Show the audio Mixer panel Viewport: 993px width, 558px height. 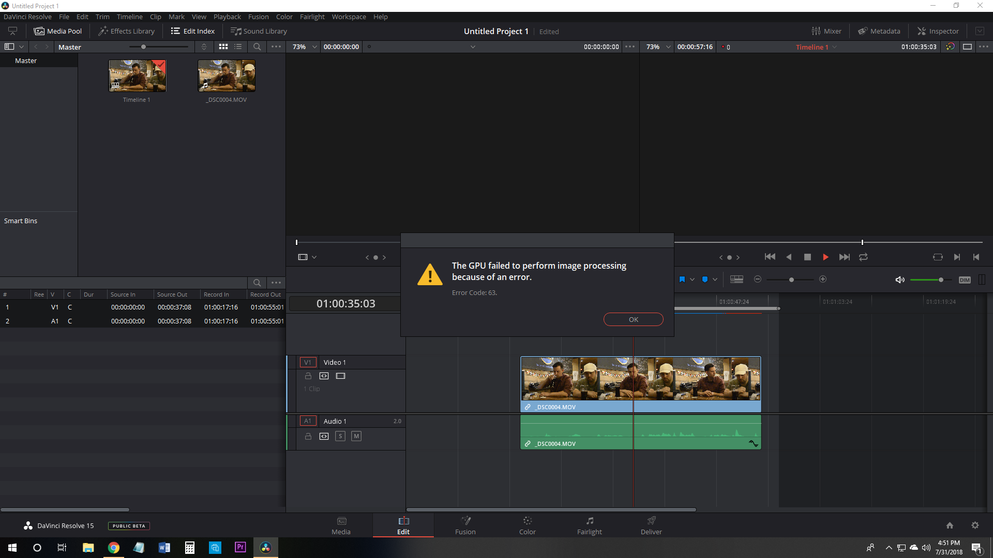(826, 31)
